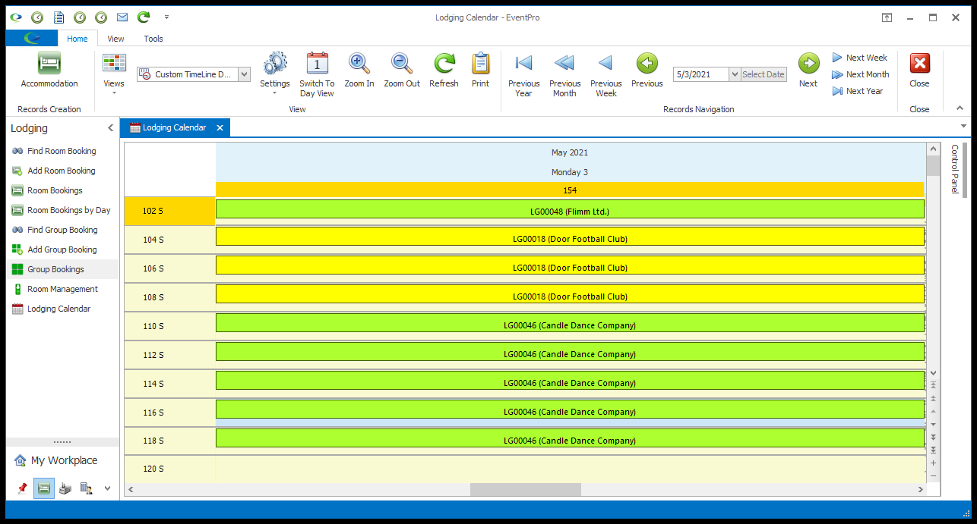
Task: Open Room Management
Action: [x=62, y=289]
